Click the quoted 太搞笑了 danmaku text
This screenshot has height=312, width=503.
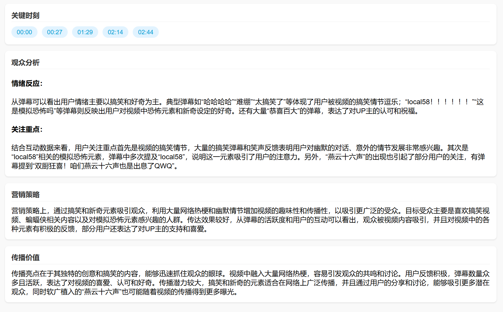coord(270,102)
